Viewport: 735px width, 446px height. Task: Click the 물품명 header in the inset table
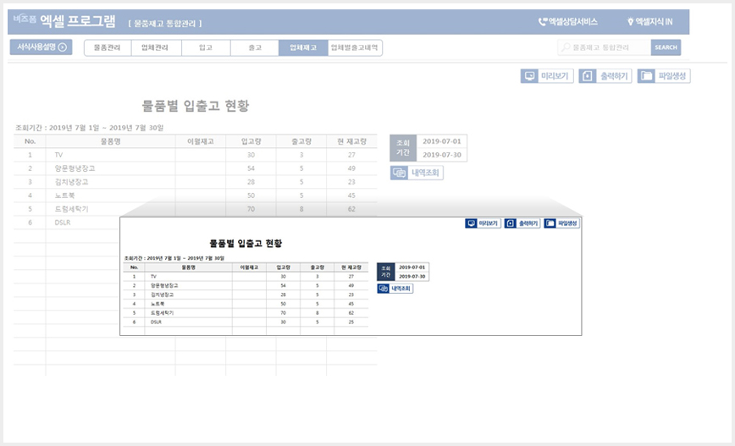pyautogui.click(x=189, y=267)
